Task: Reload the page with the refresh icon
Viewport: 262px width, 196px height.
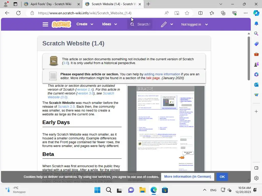Action: point(18,13)
